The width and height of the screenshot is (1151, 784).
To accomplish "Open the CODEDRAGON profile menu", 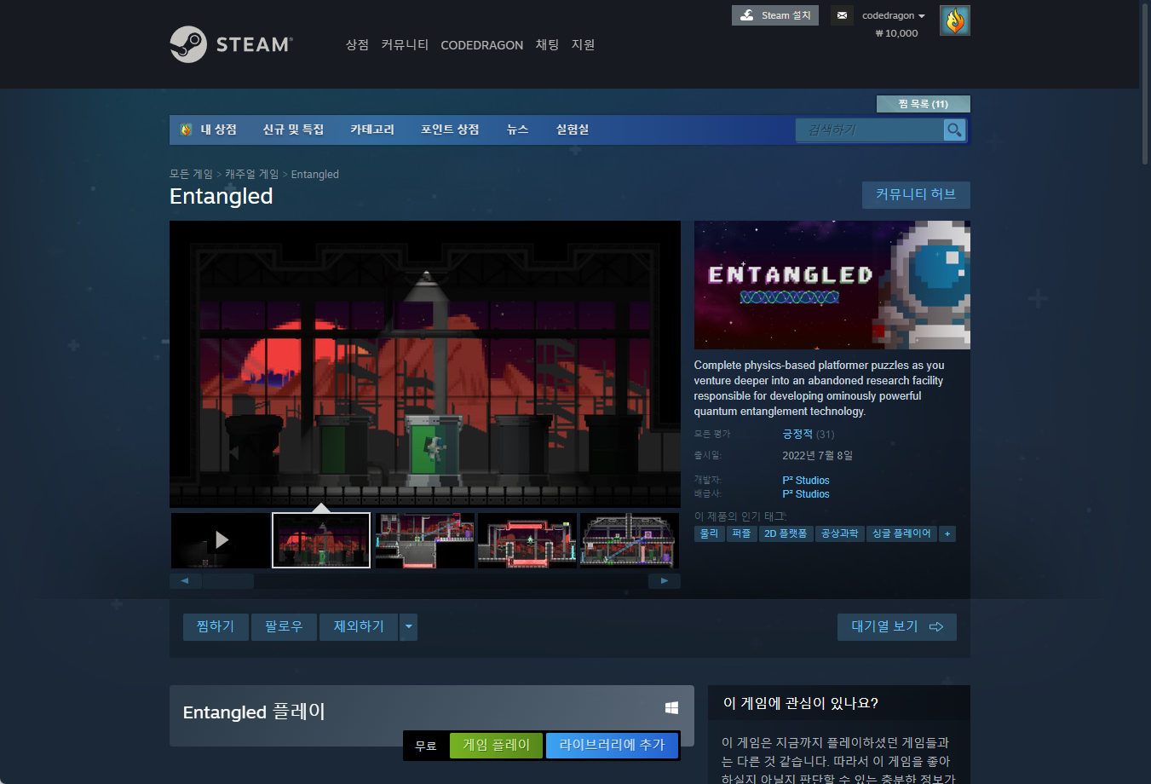I will pyautogui.click(x=481, y=45).
